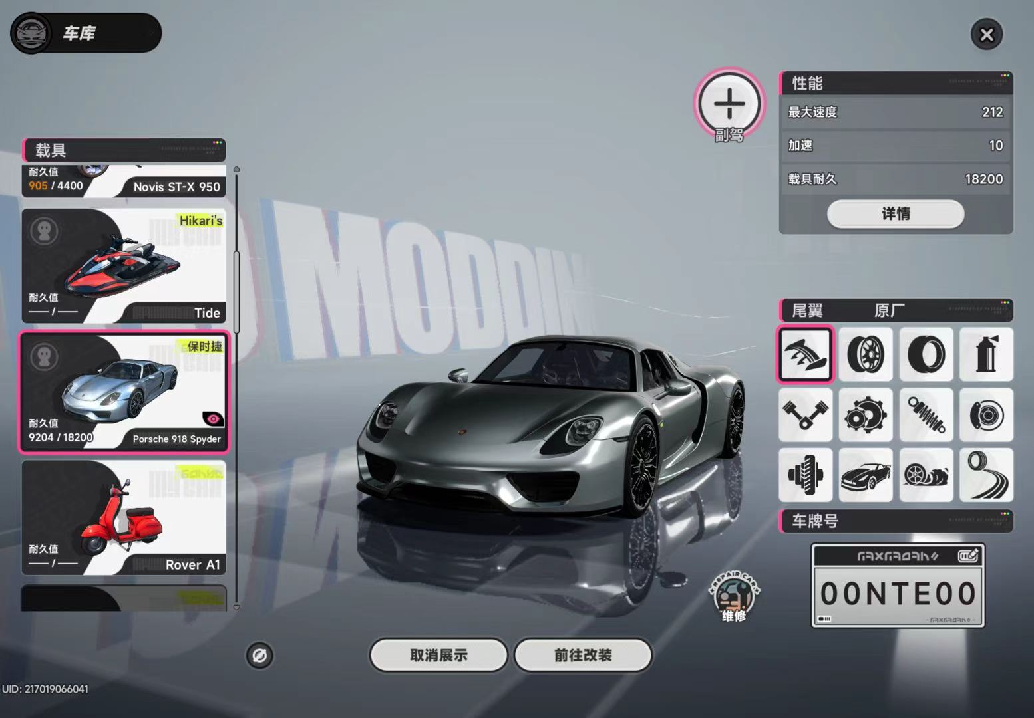1034x718 pixels.
Task: Click the 加速 10 stat row
Action: [x=896, y=146]
